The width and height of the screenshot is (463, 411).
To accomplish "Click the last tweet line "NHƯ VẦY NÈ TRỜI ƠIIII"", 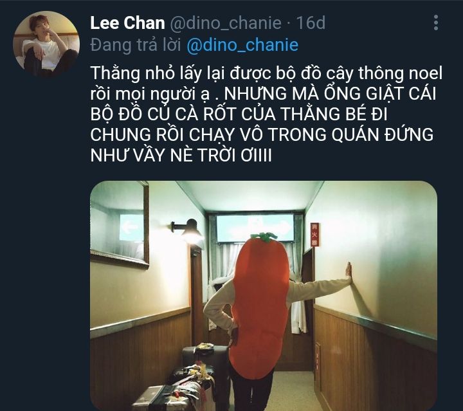I will point(181,155).
